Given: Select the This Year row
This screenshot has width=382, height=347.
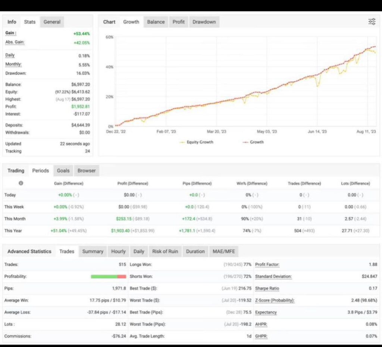Looking at the screenshot, I should (13, 231).
